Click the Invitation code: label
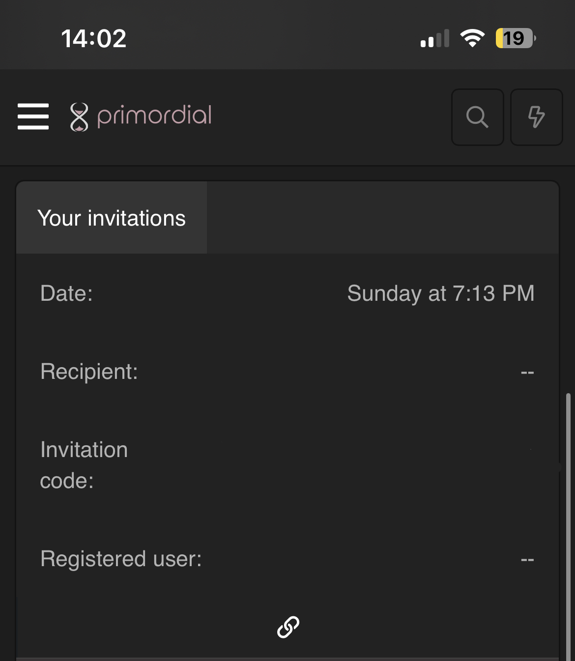 tap(84, 465)
